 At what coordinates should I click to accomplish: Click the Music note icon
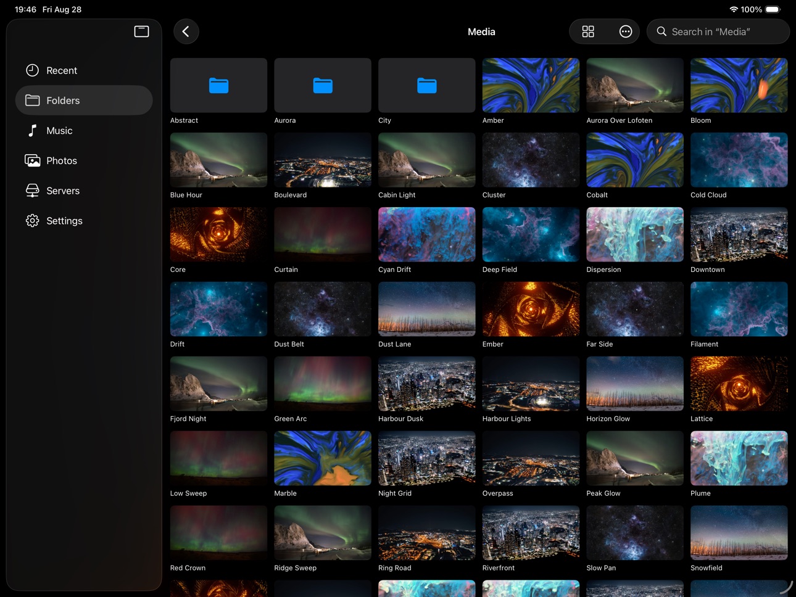[33, 130]
